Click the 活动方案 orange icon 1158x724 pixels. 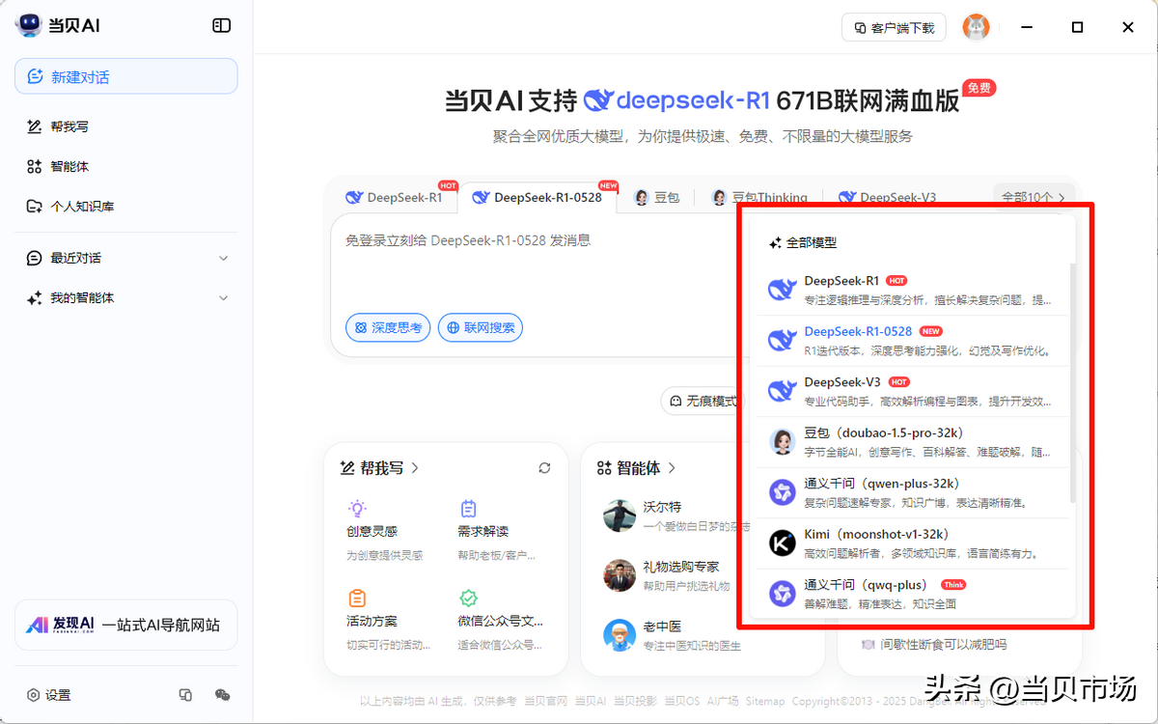point(357,598)
